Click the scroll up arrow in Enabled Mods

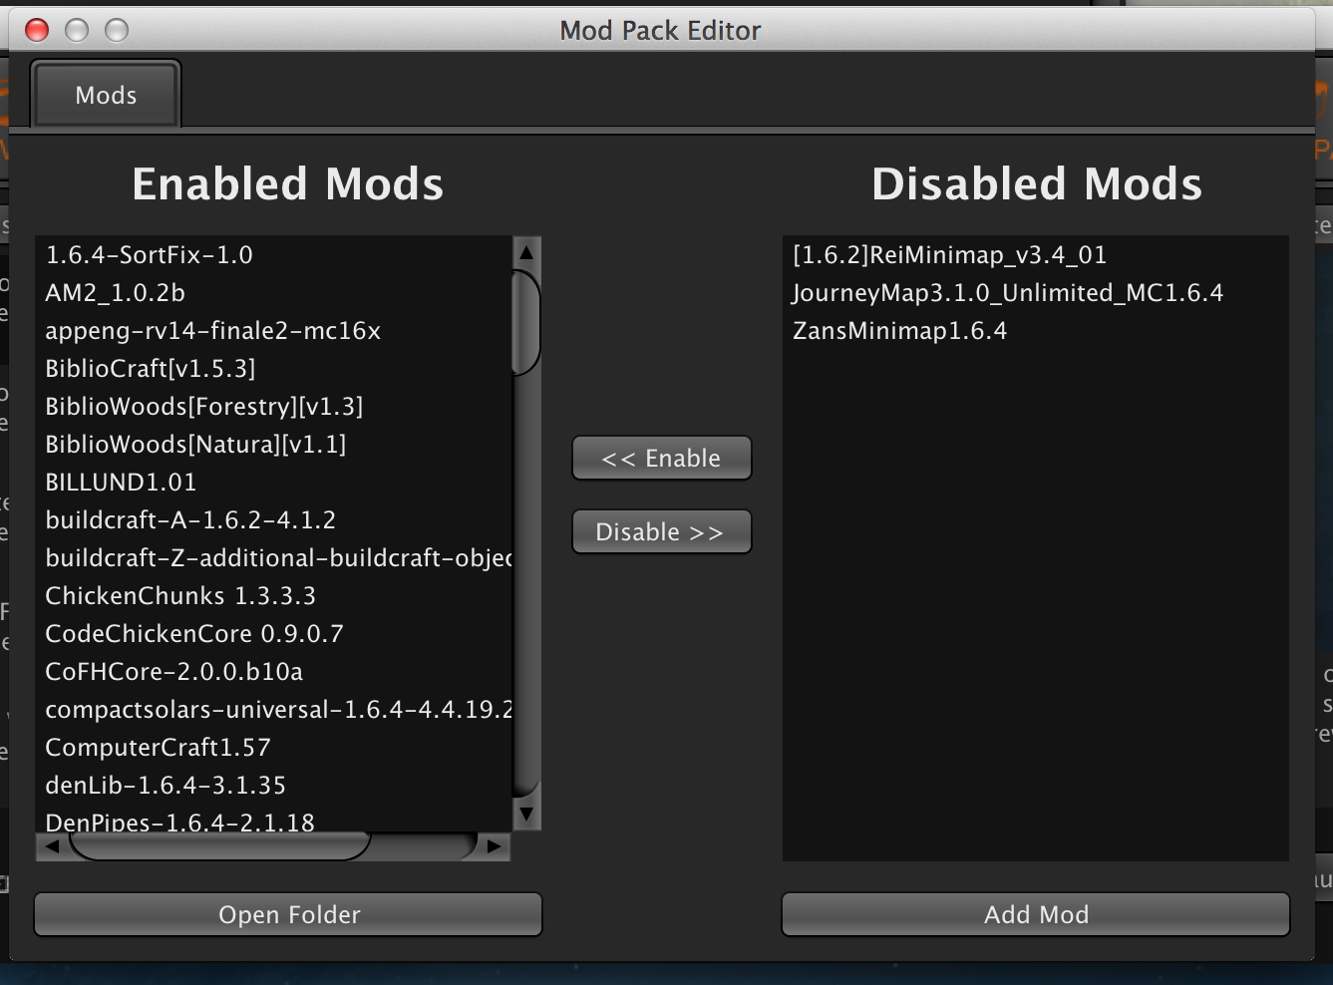[526, 252]
